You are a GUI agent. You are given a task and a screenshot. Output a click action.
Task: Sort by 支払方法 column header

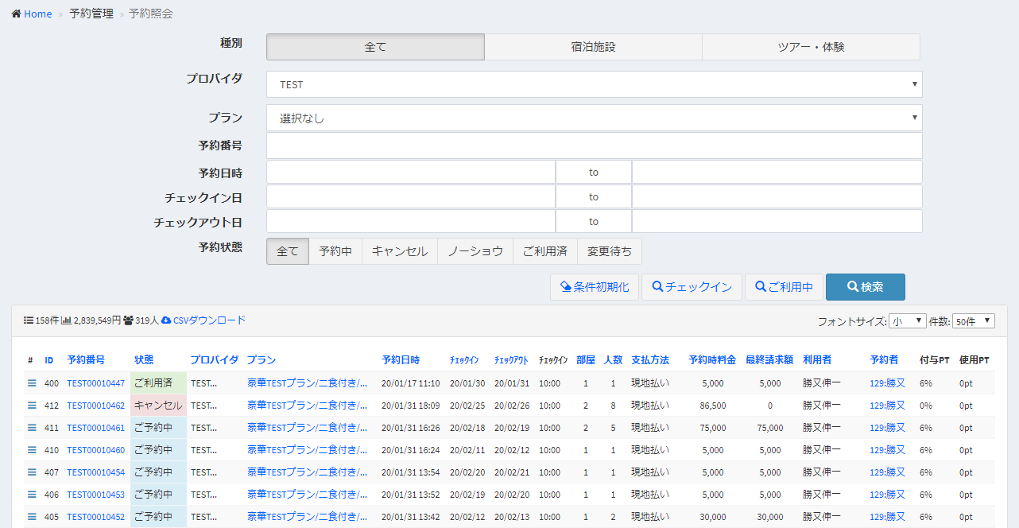(650, 360)
